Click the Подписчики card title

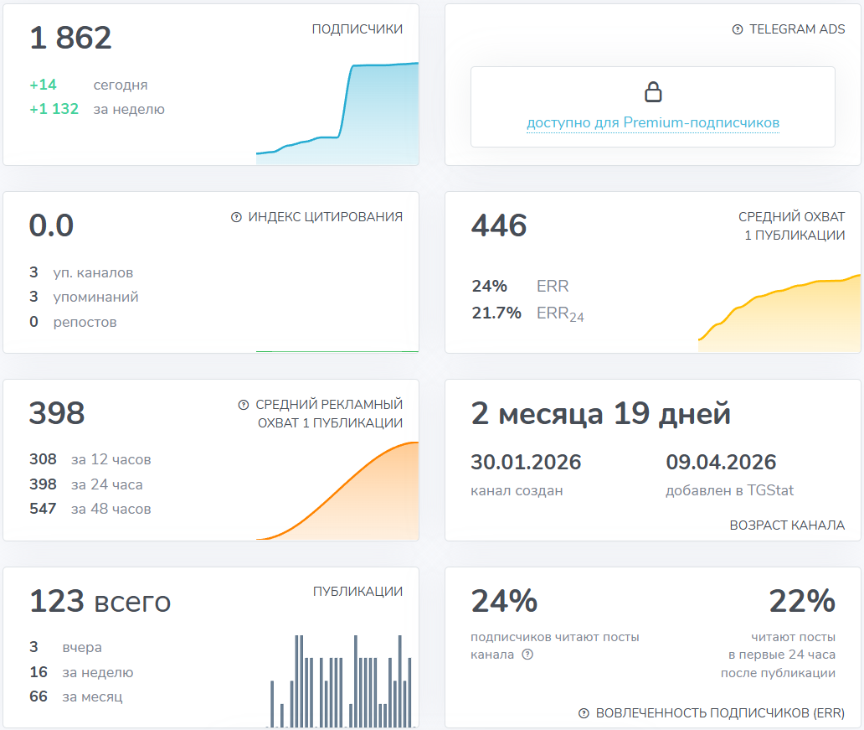coord(357,29)
